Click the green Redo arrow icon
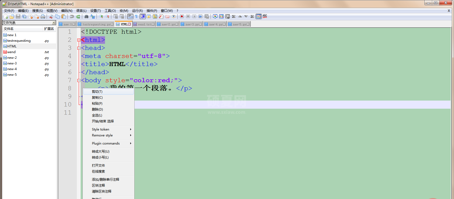Viewport: 454px width, 199px height. click(x=78, y=16)
